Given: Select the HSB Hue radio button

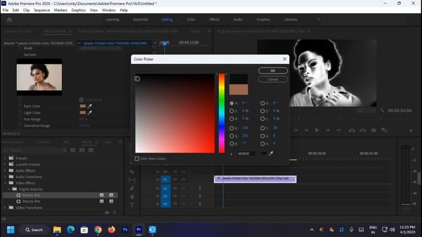Looking at the screenshot, I should [231, 103].
